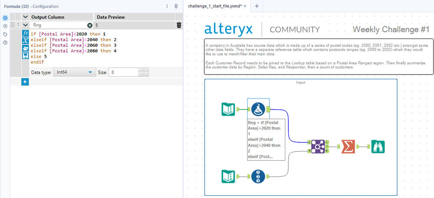Select the Join tool on canvas
Image resolution: width=434 pixels, height=198 pixels.
(318, 146)
